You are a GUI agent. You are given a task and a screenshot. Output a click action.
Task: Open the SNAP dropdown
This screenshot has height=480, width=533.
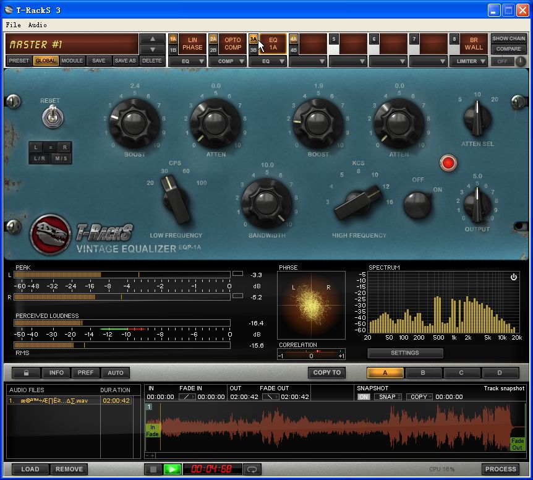pos(388,396)
